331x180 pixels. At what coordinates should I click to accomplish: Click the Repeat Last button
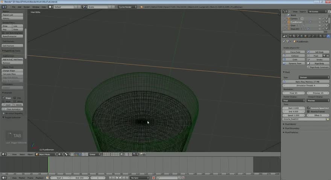(12, 15)
